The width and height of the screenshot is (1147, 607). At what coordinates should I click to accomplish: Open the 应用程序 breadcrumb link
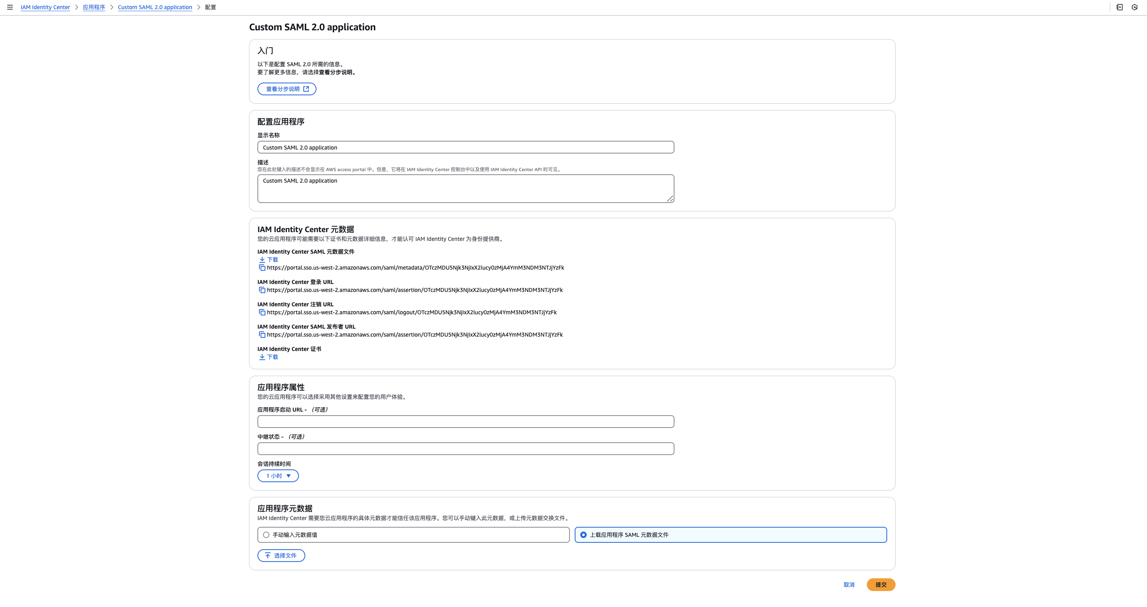[x=94, y=7]
